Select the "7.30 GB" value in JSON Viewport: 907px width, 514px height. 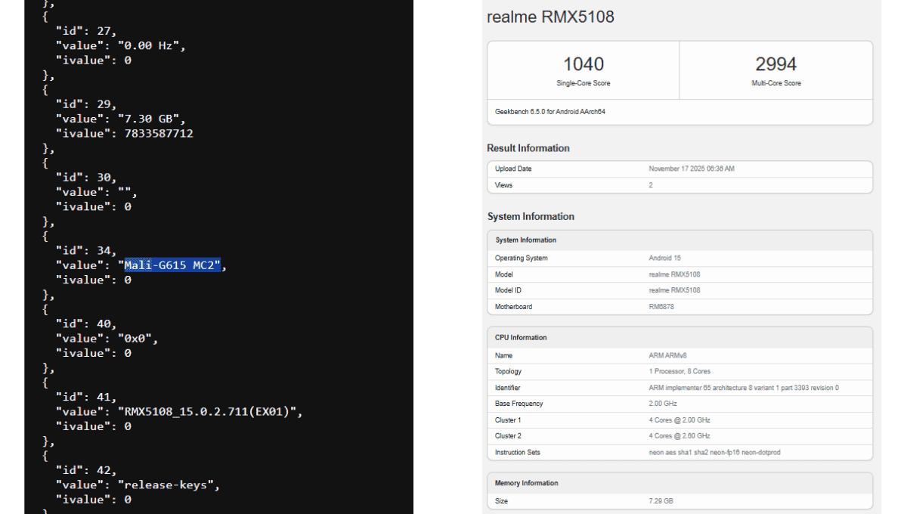pyautogui.click(x=151, y=119)
